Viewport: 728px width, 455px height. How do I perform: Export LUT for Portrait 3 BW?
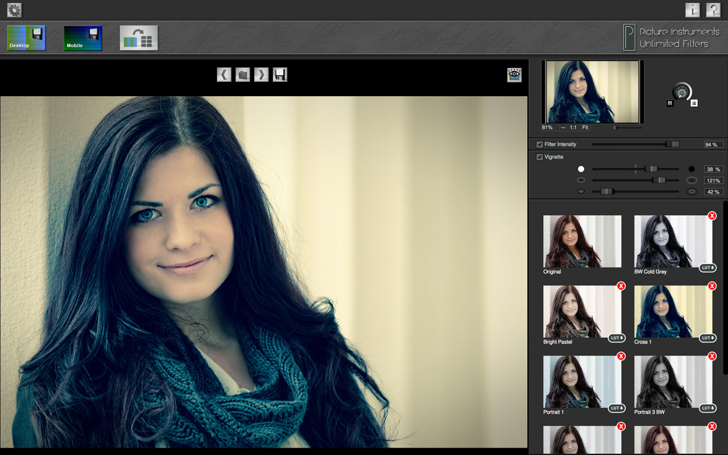pyautogui.click(x=708, y=408)
